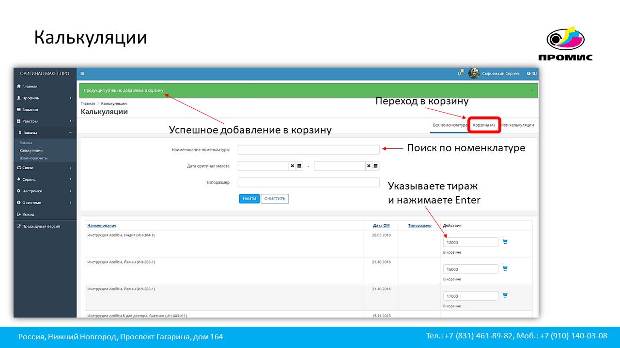Click the cart icon next to 17000
This screenshot has height=348, width=620.
click(x=505, y=295)
